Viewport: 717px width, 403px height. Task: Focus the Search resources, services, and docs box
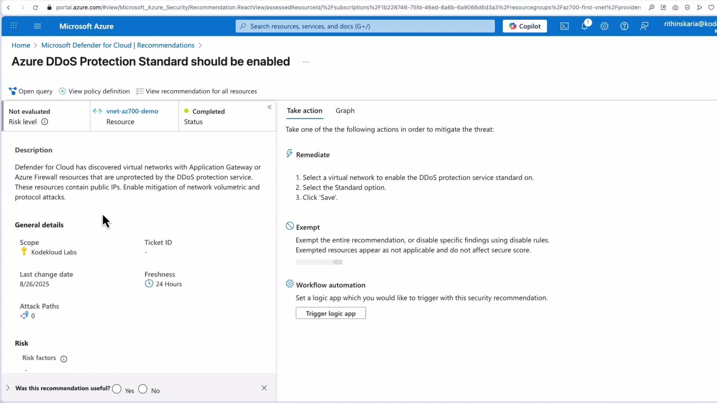point(365,26)
